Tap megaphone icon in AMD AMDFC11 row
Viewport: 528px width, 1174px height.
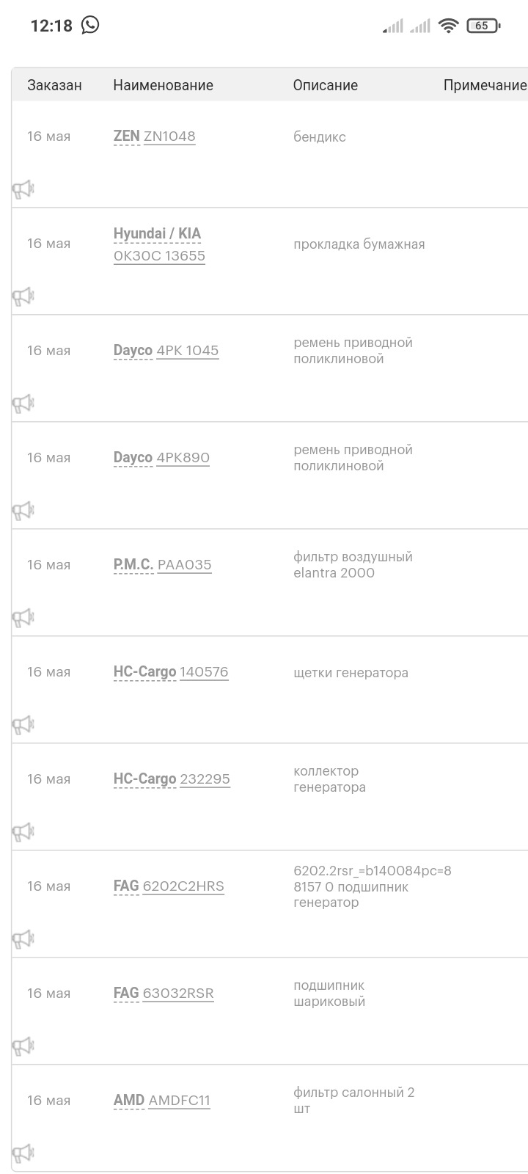(x=23, y=1153)
